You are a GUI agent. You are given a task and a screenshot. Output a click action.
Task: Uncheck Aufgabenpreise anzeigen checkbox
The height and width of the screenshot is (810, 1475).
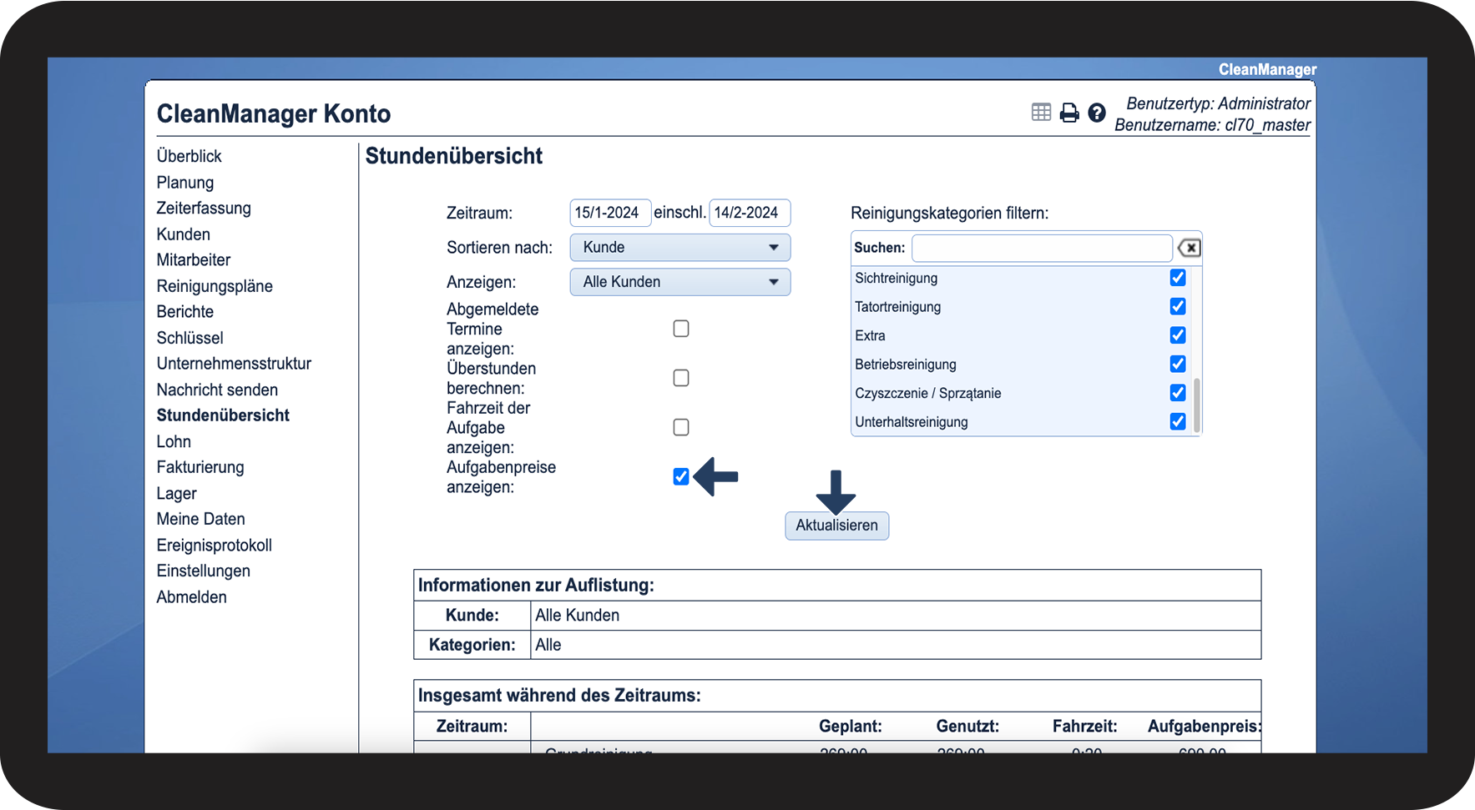pyautogui.click(x=681, y=476)
